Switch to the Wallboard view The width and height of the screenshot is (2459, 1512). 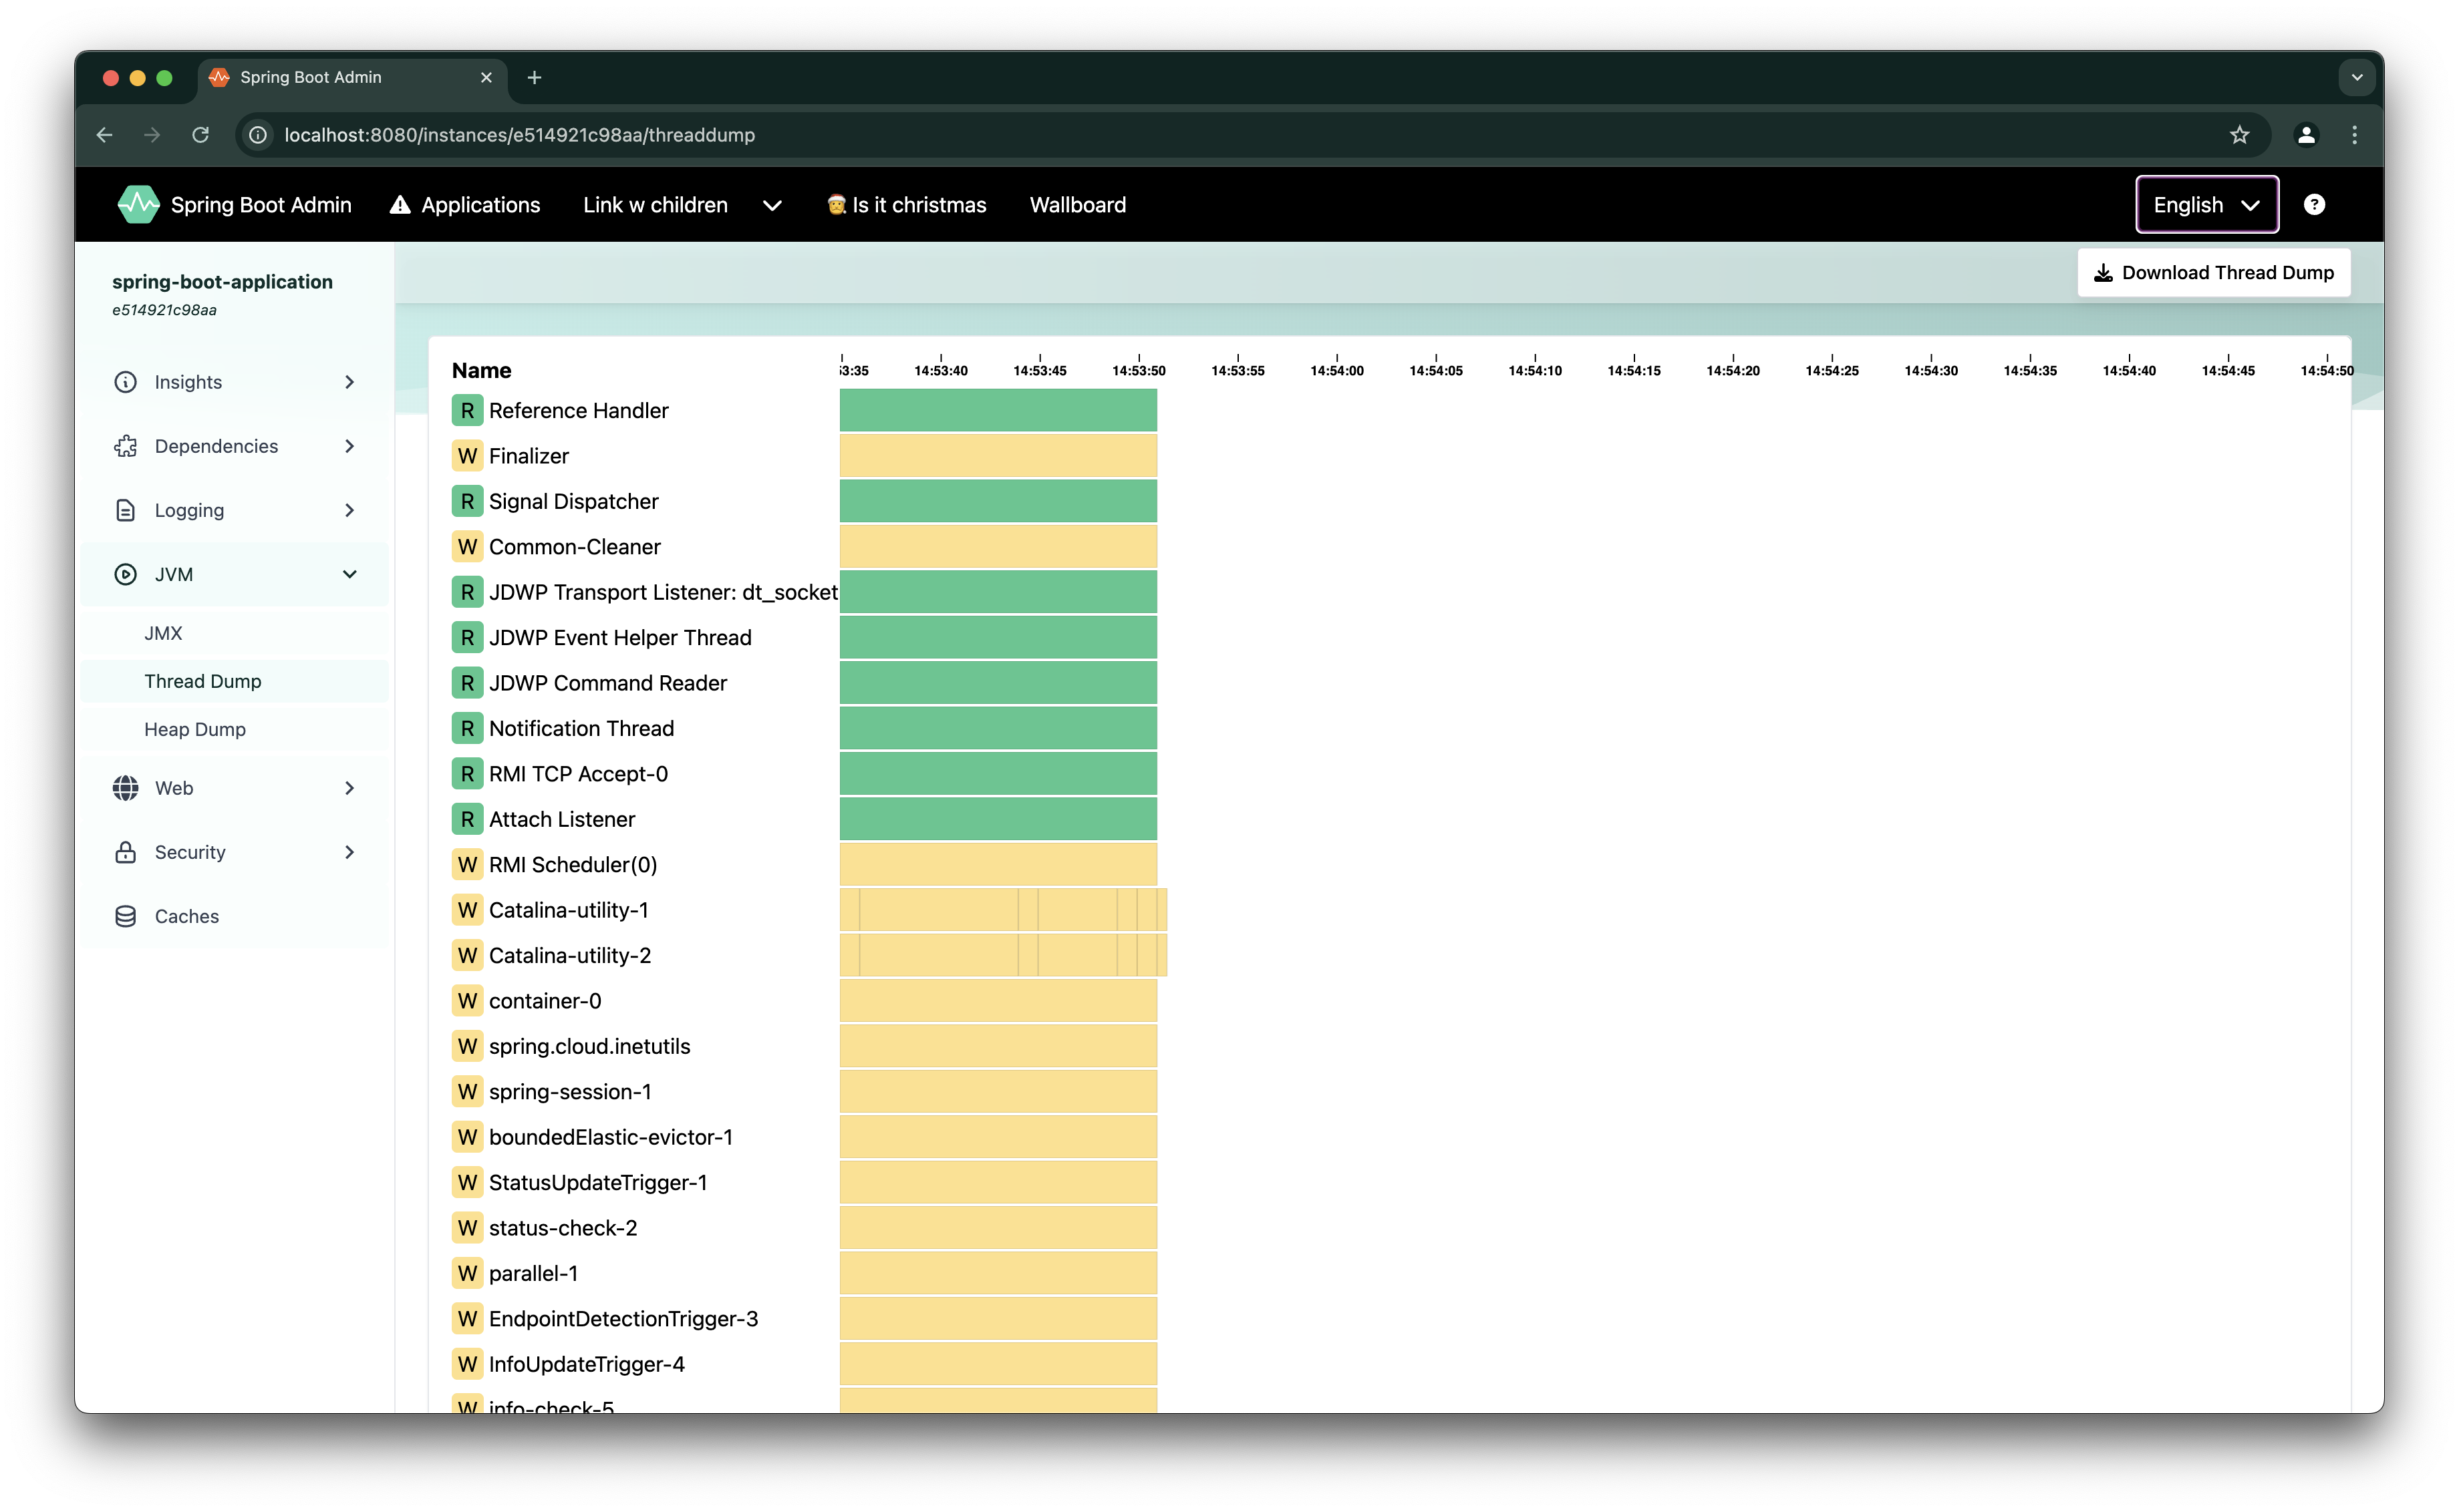point(1077,204)
